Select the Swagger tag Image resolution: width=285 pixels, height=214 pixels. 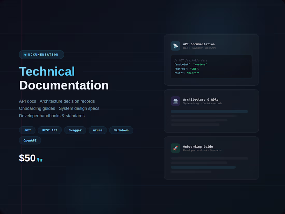tap(75, 130)
